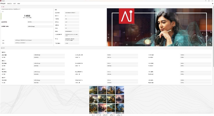Open the top-left generated image thumbnail

tap(93, 90)
